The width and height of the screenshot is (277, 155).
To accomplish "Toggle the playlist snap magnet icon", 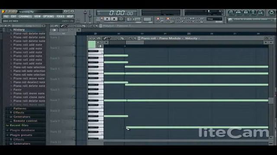I will (x=56, y=26).
